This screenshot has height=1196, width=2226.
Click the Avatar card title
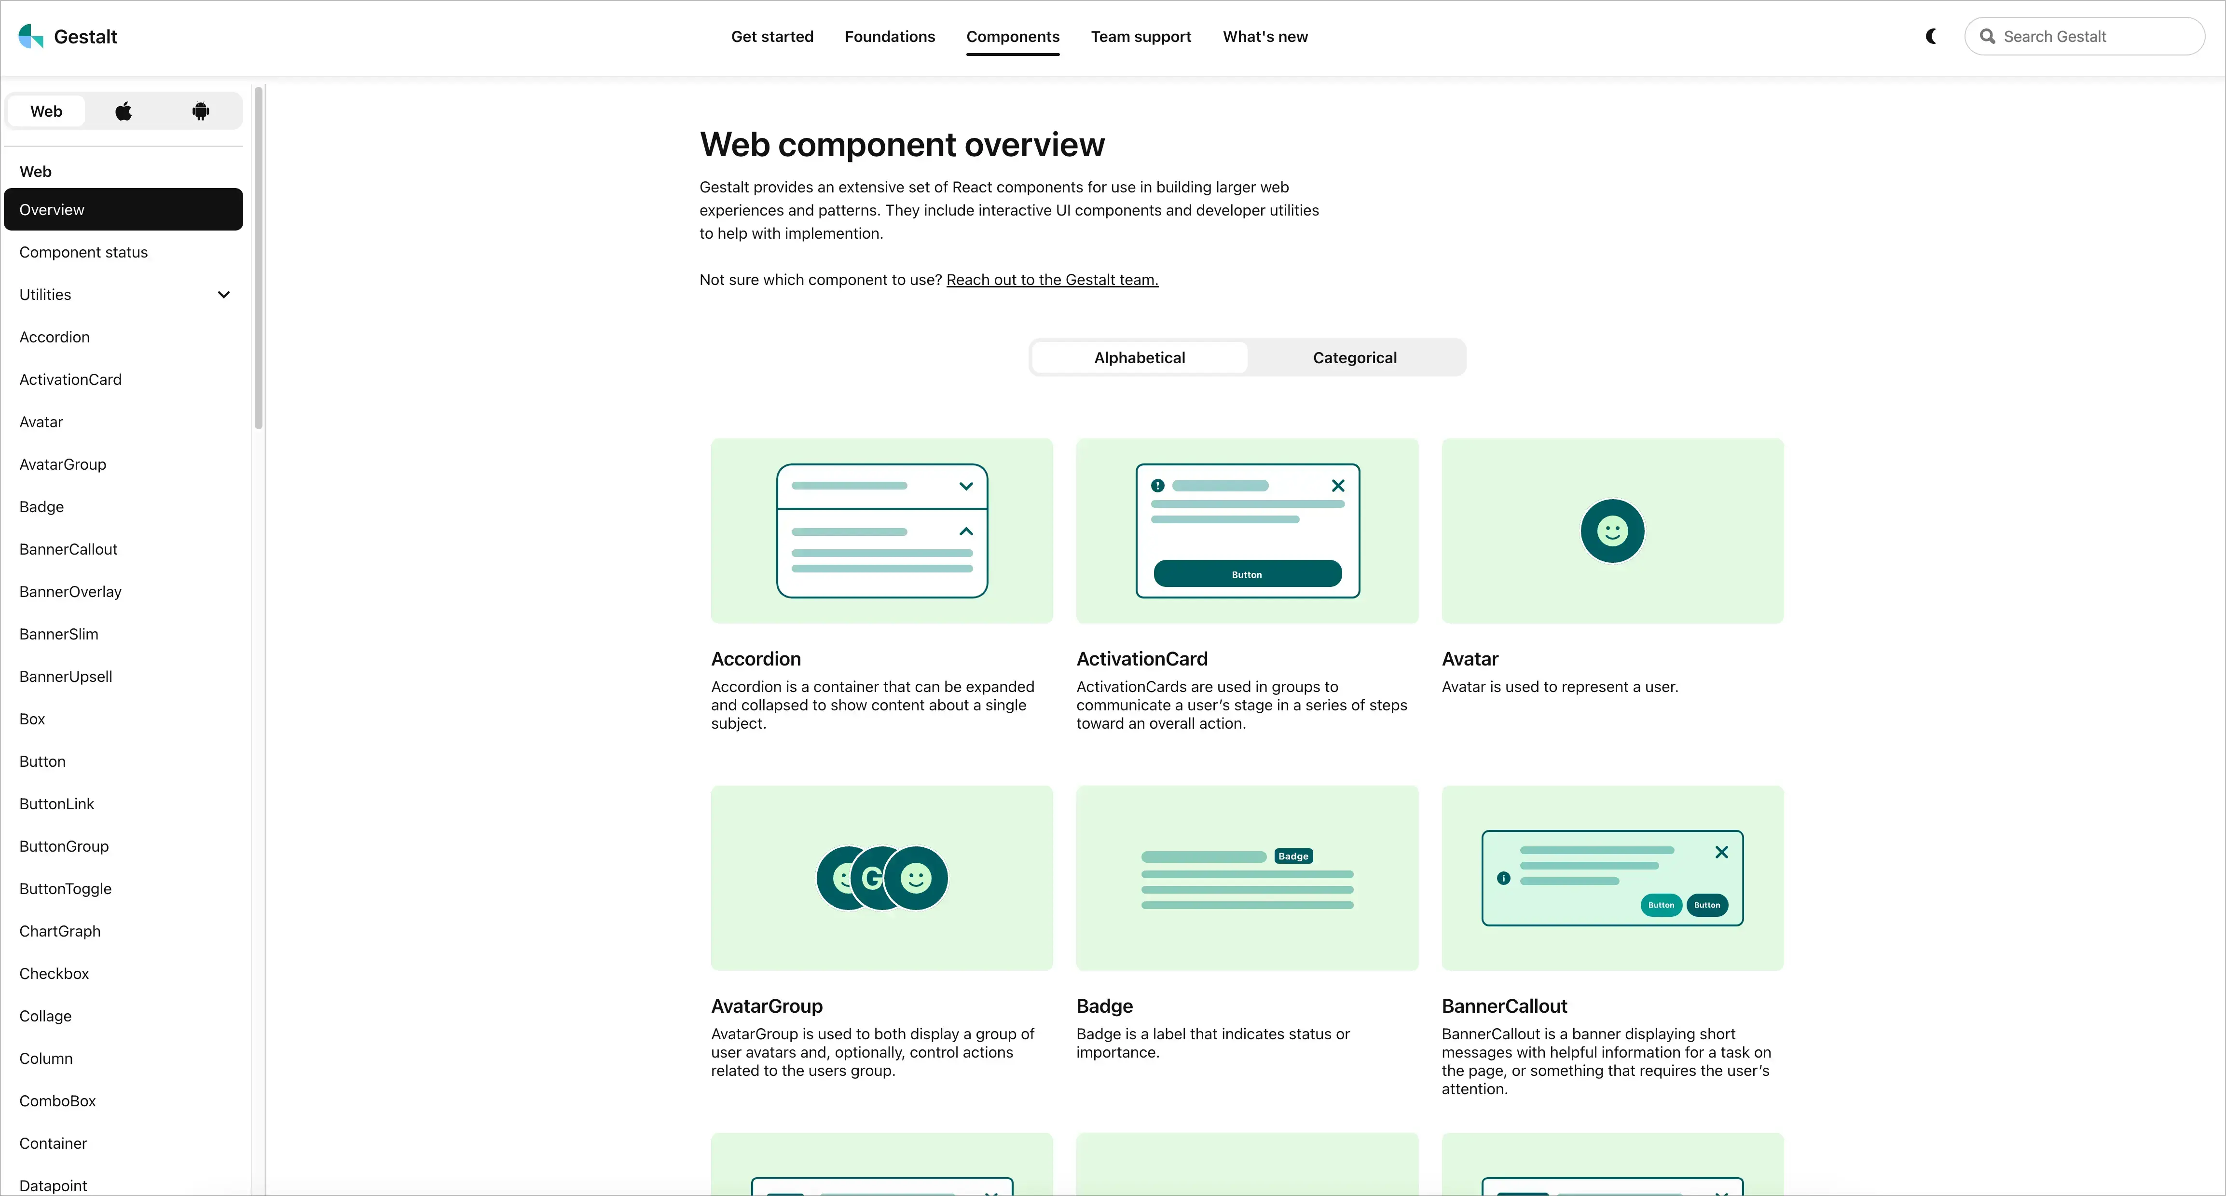(x=1470, y=659)
